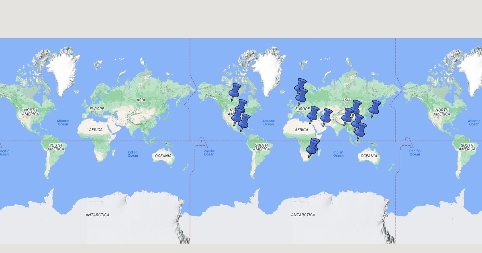Click the Indian Ocean label on the map with pushpins

(x=338, y=154)
